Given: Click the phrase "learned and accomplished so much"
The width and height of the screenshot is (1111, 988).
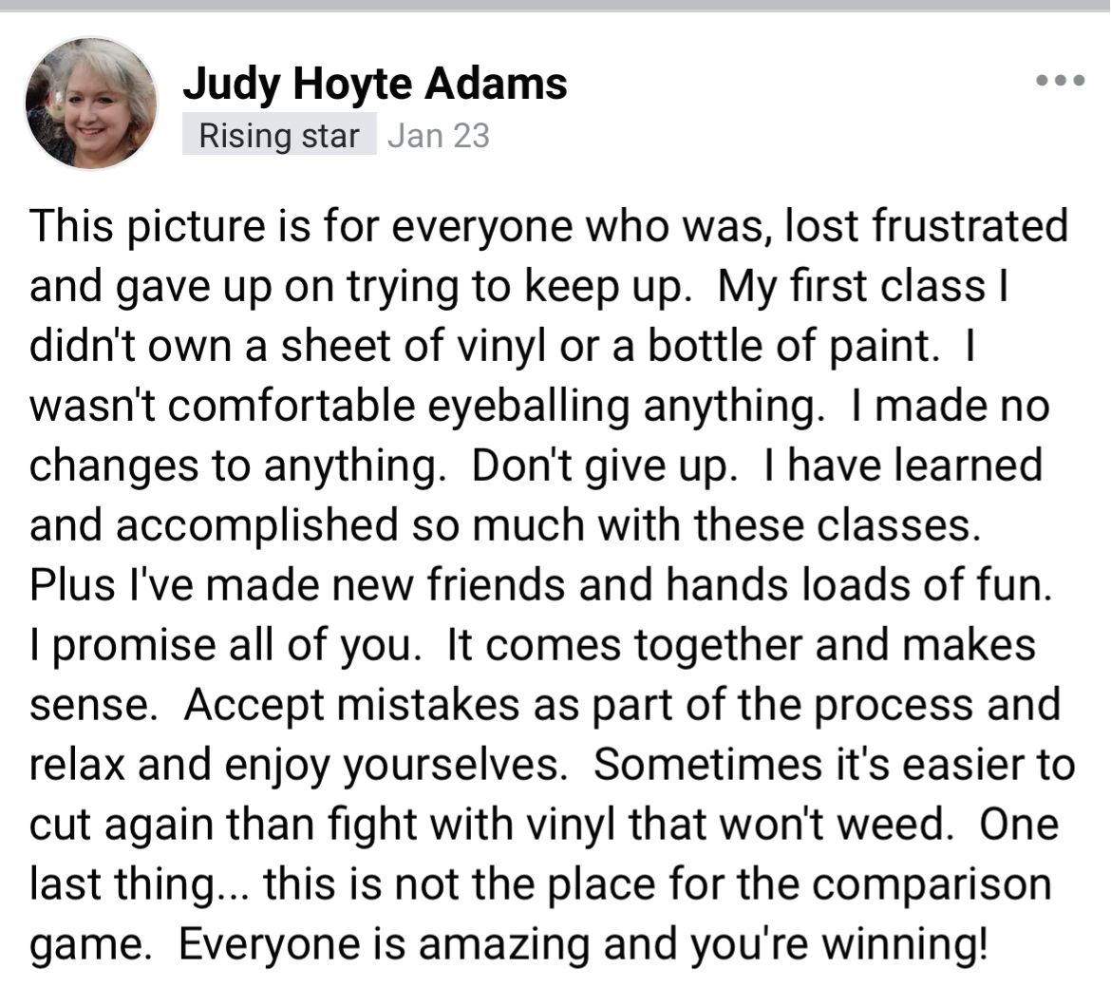Looking at the screenshot, I should click(536, 496).
